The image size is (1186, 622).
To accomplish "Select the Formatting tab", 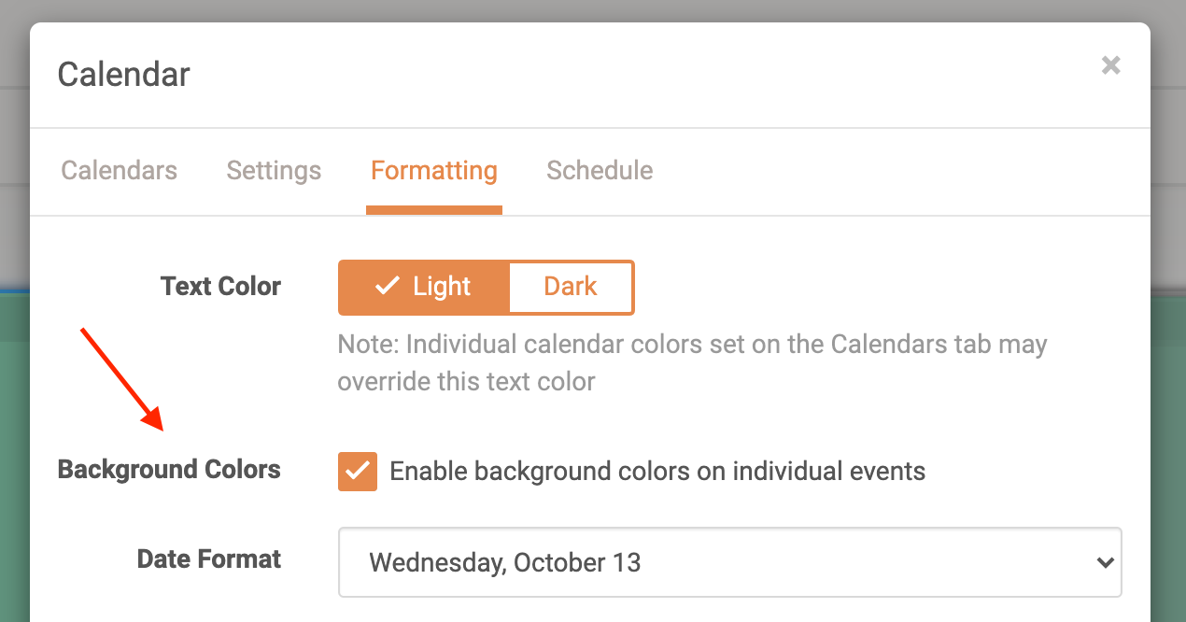I will [433, 170].
